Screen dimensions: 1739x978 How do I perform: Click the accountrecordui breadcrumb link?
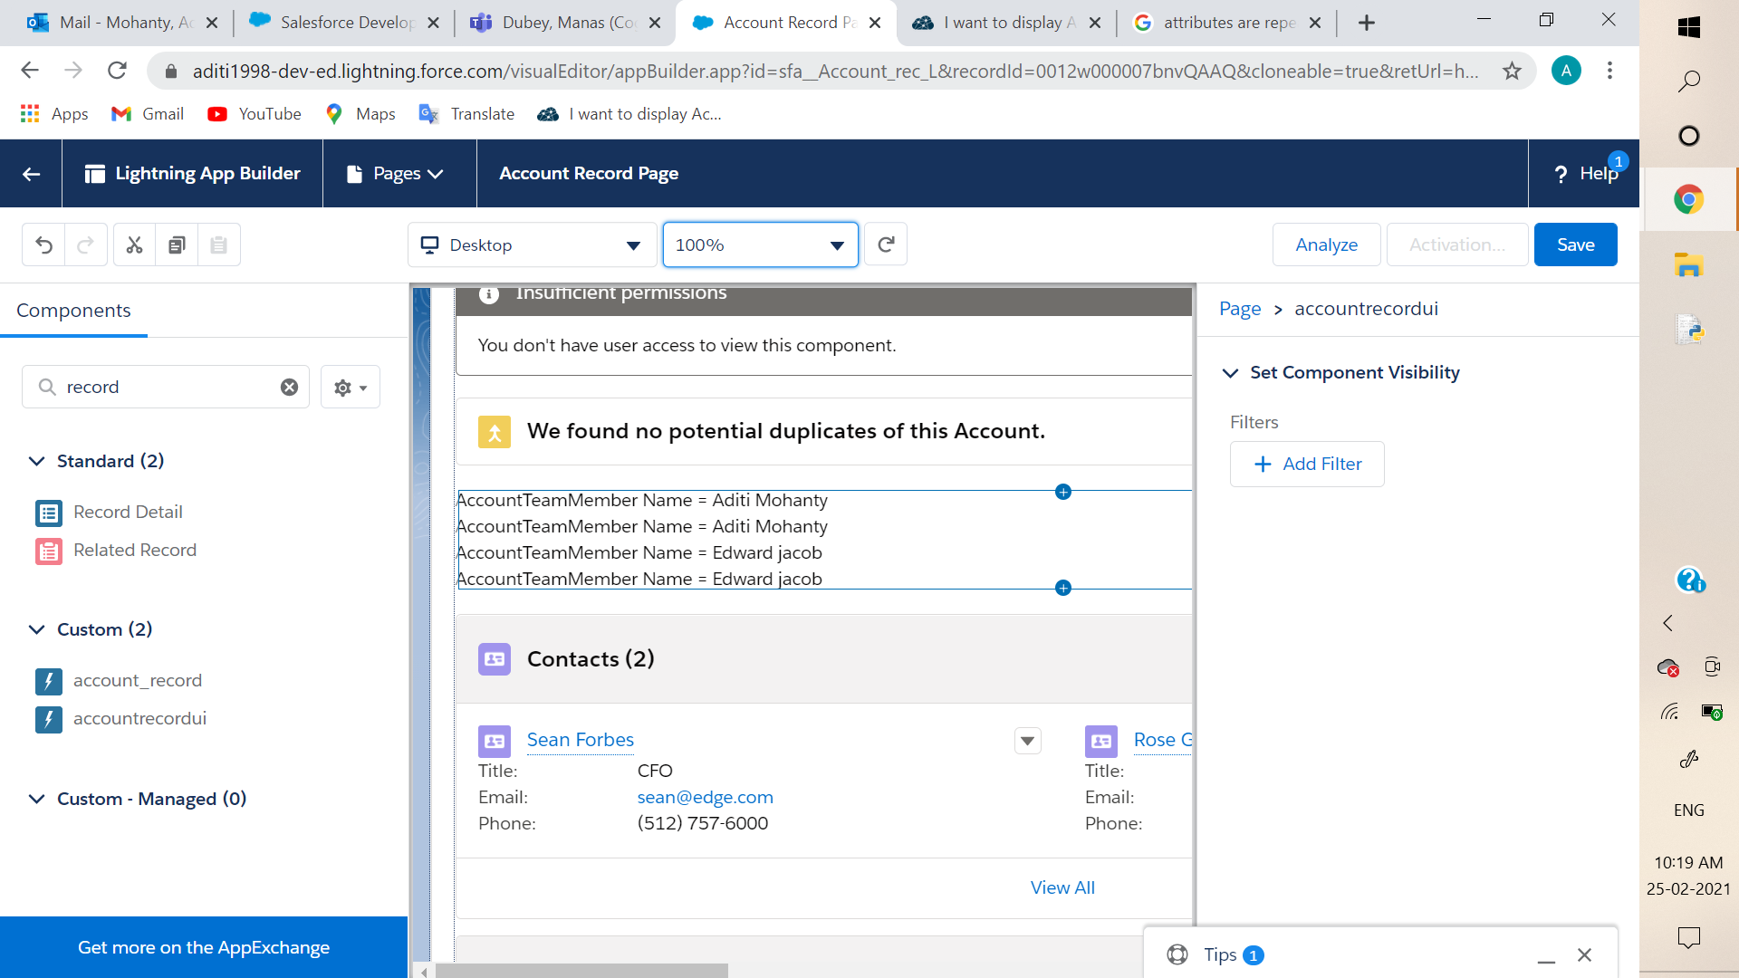(x=1365, y=308)
